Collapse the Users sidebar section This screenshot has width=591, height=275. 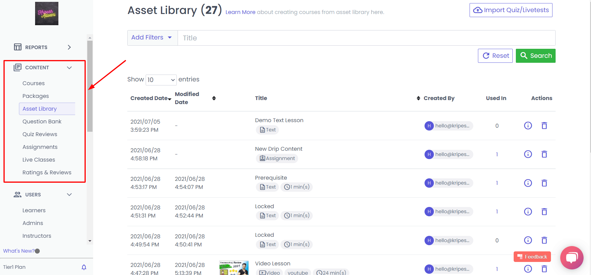(x=69, y=195)
